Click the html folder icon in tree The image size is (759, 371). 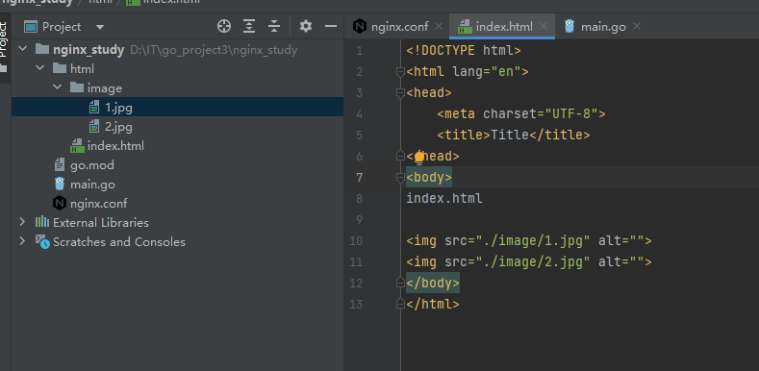point(60,68)
